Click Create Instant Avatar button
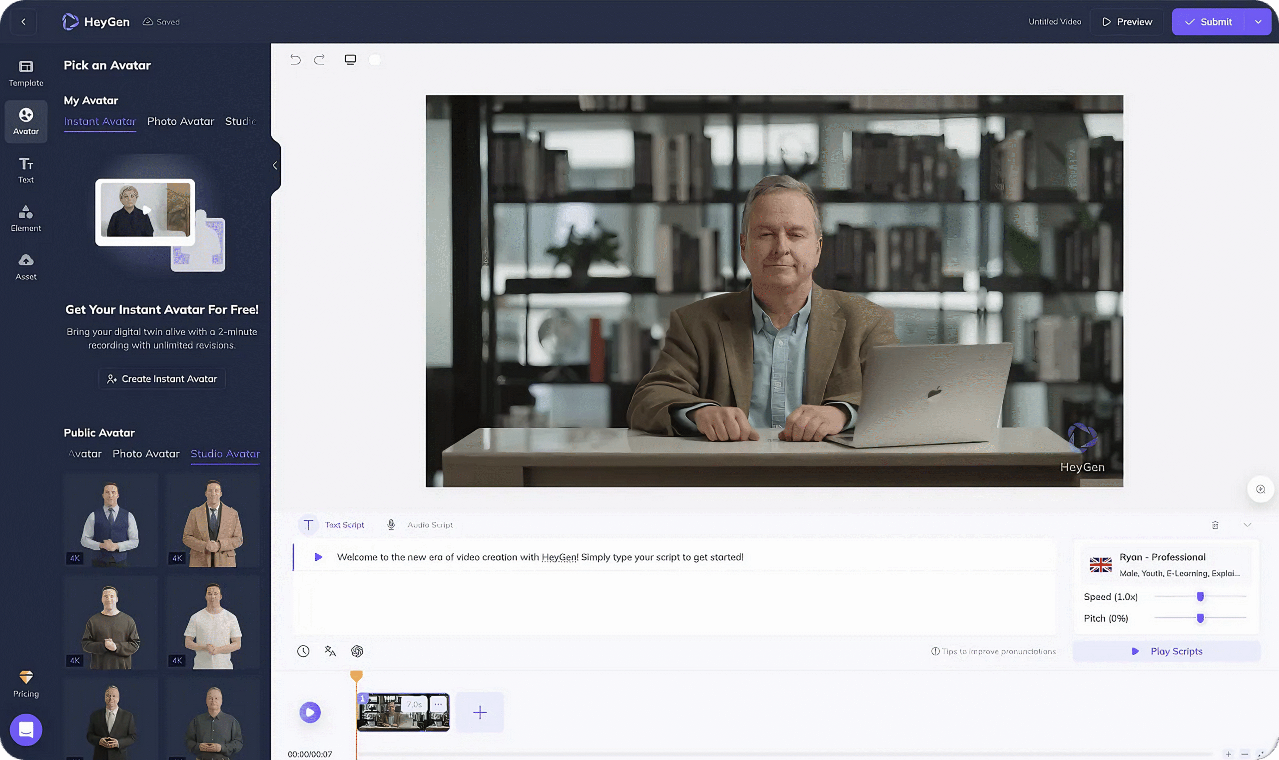The width and height of the screenshot is (1279, 760). pyautogui.click(x=162, y=379)
